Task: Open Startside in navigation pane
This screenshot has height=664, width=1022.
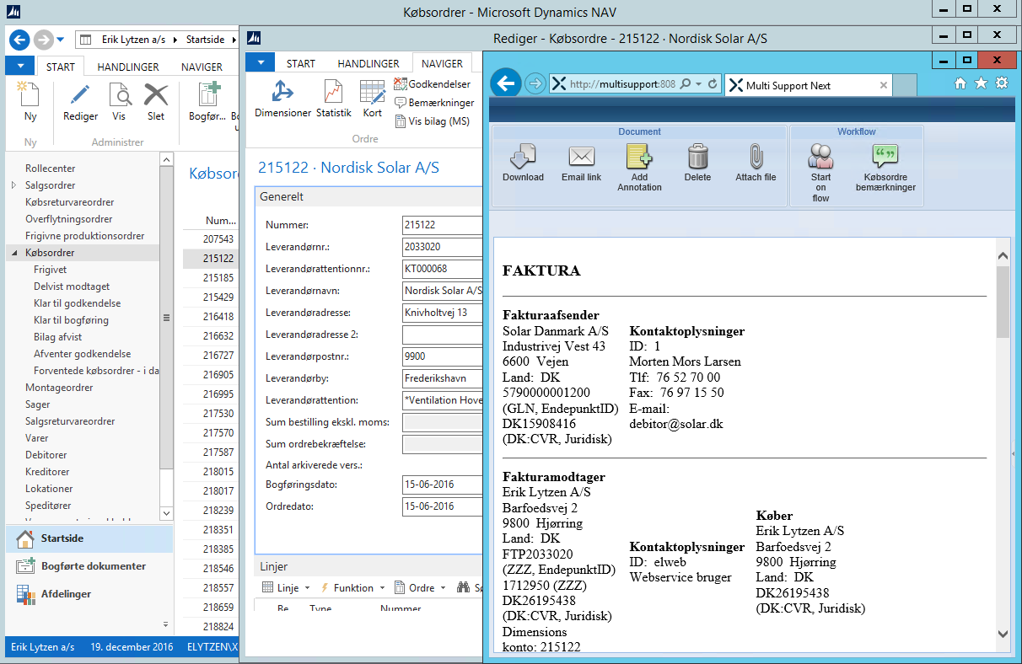Action: [x=89, y=538]
